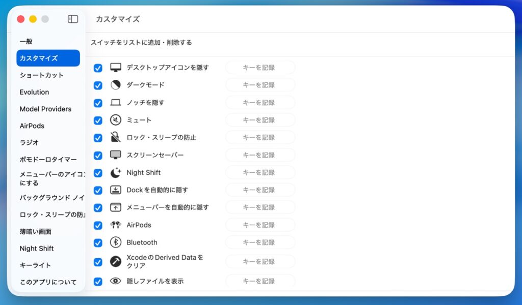Click the muted speaker ミュート icon

pos(116,120)
